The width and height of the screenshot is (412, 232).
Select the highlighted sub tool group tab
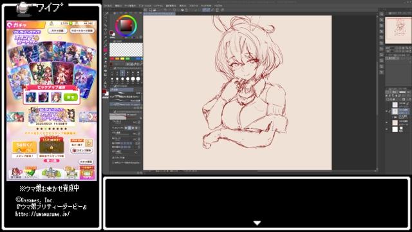[x=122, y=90]
